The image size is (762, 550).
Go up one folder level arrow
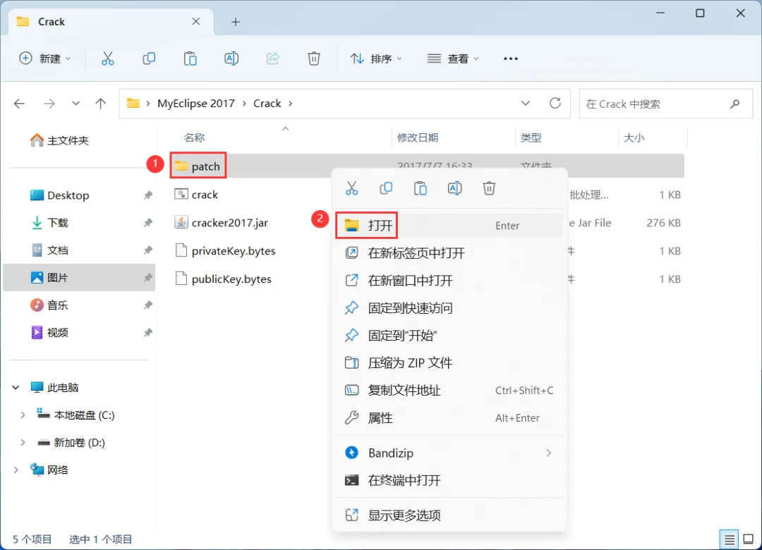coord(101,104)
